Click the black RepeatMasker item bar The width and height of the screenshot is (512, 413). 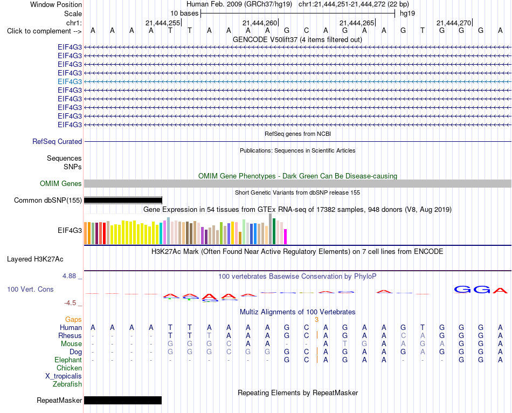click(x=123, y=400)
